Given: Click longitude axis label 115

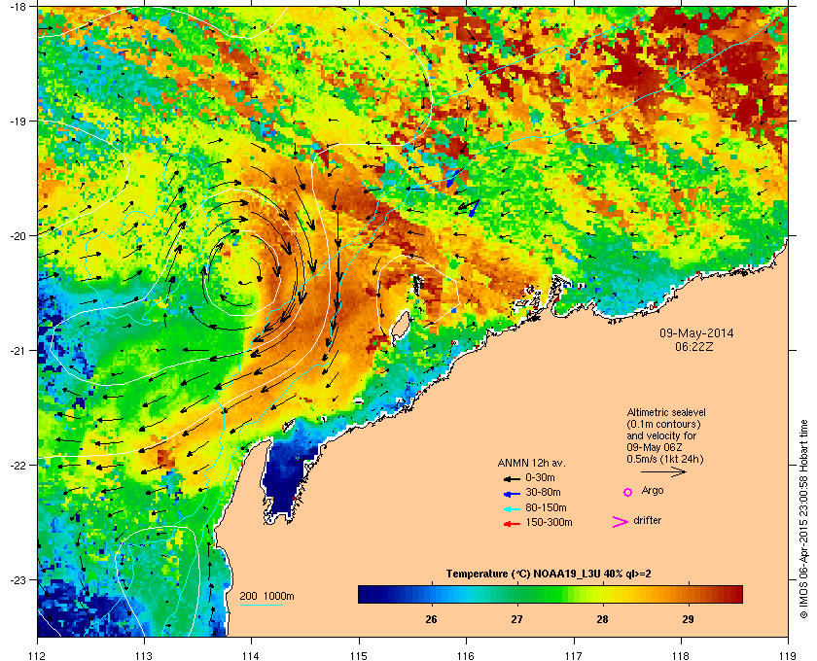Looking at the screenshot, I should click(359, 655).
